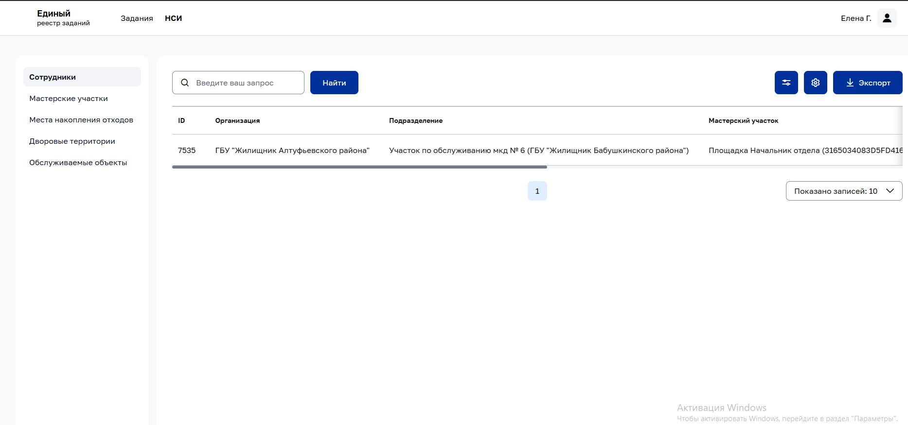Click the Подразделение column header
The image size is (908, 425).
point(416,120)
